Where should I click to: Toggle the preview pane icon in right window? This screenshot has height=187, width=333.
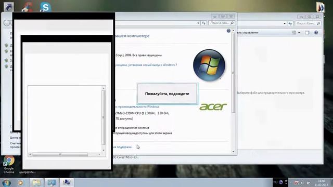coord(307,32)
